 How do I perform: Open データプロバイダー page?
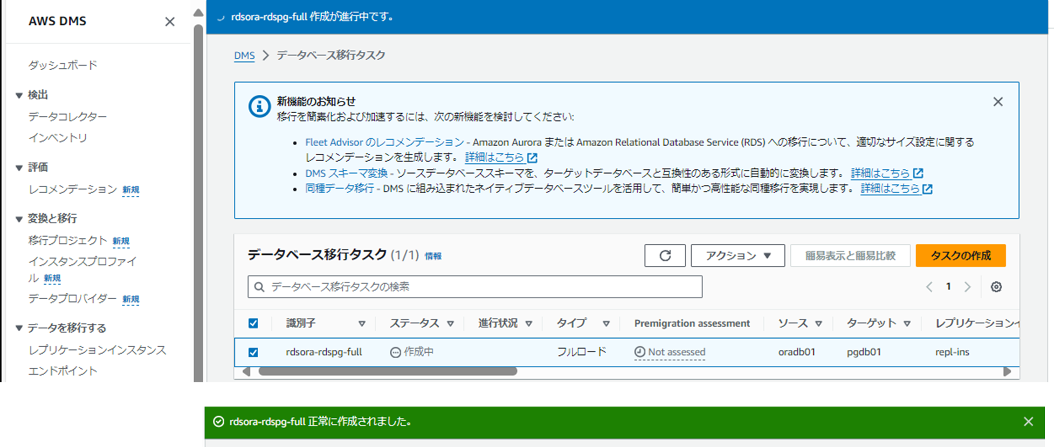click(x=72, y=299)
